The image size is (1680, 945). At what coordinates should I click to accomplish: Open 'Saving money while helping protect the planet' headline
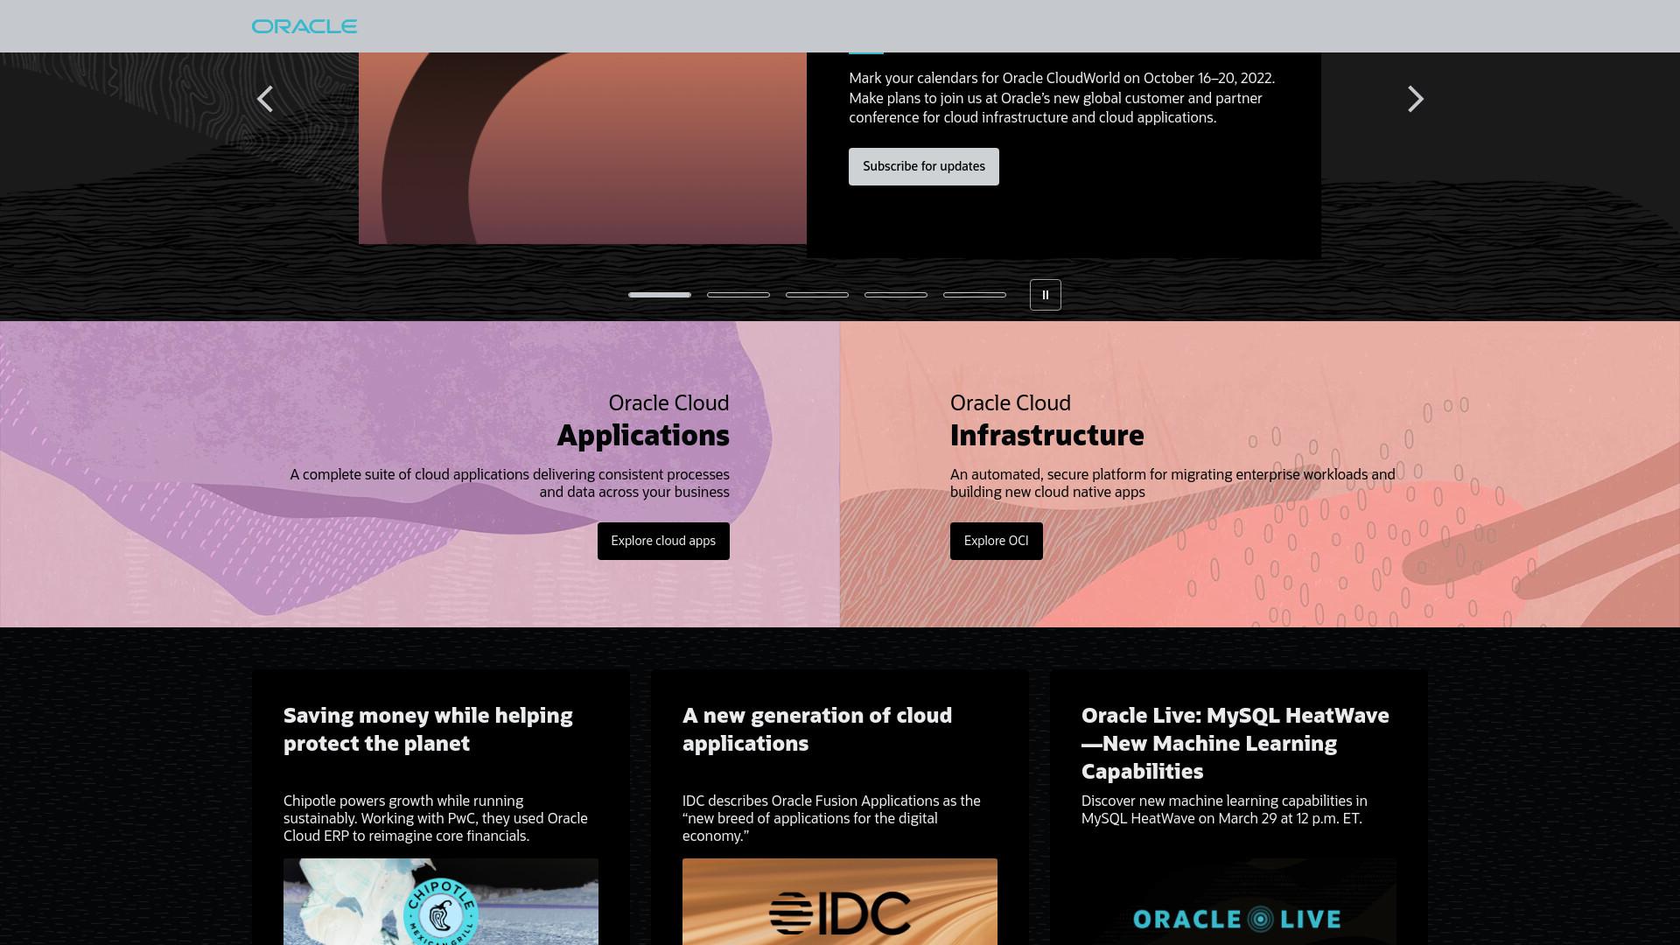[x=428, y=730]
